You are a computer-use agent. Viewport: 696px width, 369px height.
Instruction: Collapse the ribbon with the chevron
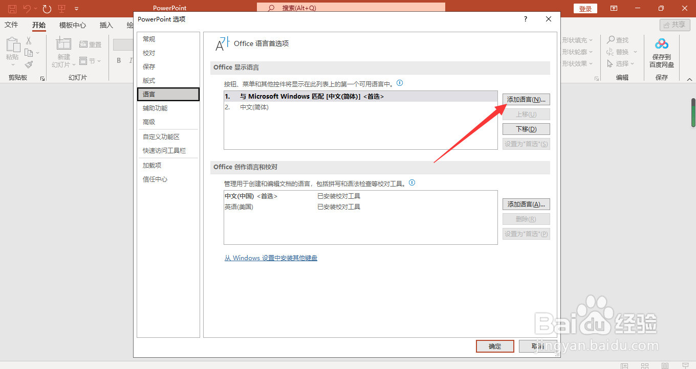click(689, 79)
